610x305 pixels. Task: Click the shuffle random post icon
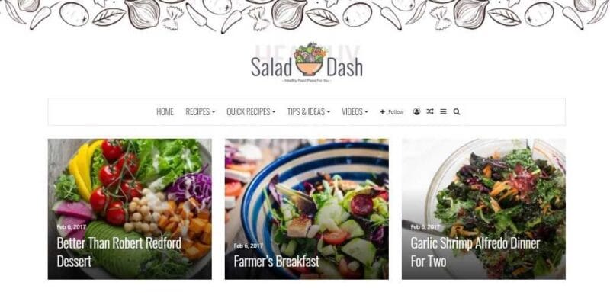tap(429, 111)
